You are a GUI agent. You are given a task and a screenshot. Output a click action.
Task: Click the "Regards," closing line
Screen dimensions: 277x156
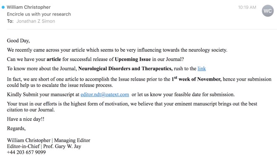(16, 128)
